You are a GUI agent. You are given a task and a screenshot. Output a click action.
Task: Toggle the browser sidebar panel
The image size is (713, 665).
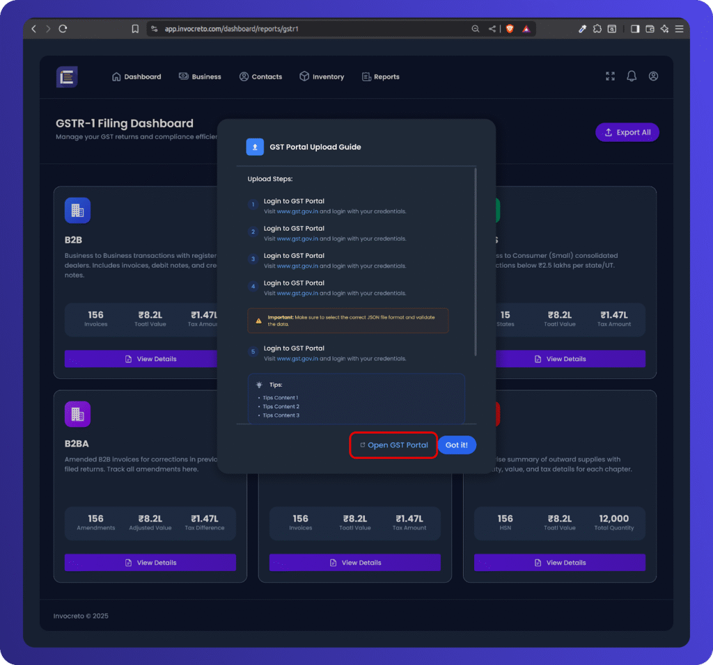pyautogui.click(x=635, y=29)
